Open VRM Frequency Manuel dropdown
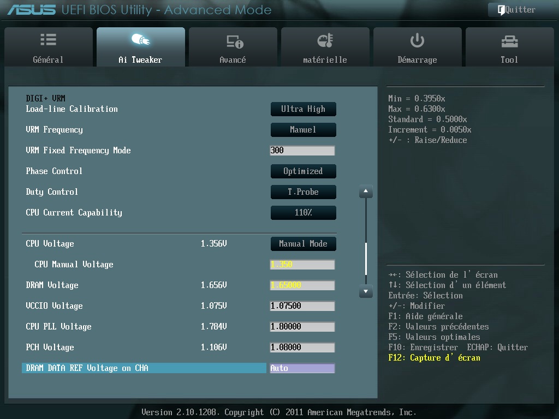 pos(303,130)
